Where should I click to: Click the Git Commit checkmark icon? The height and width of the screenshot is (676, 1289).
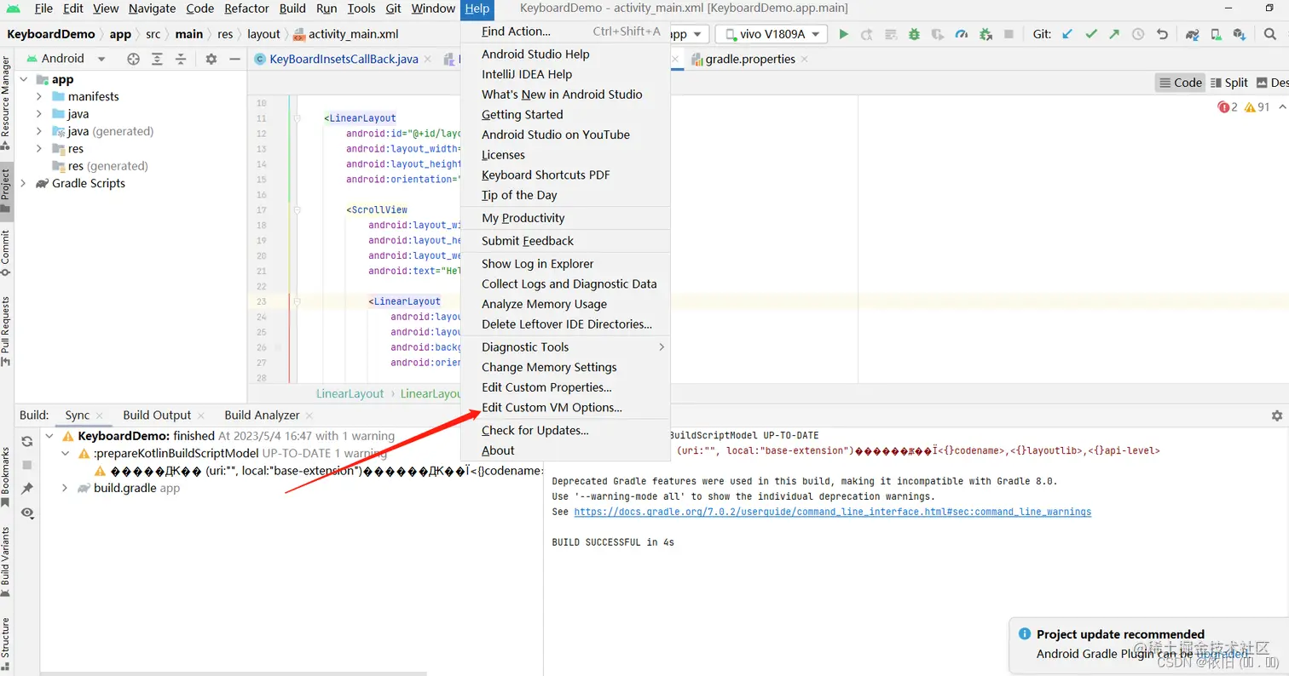1091,34
